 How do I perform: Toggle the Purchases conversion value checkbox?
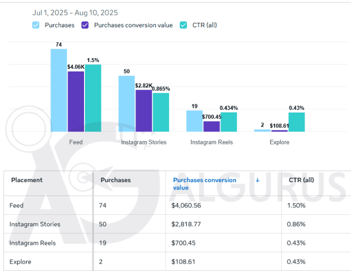(x=85, y=25)
